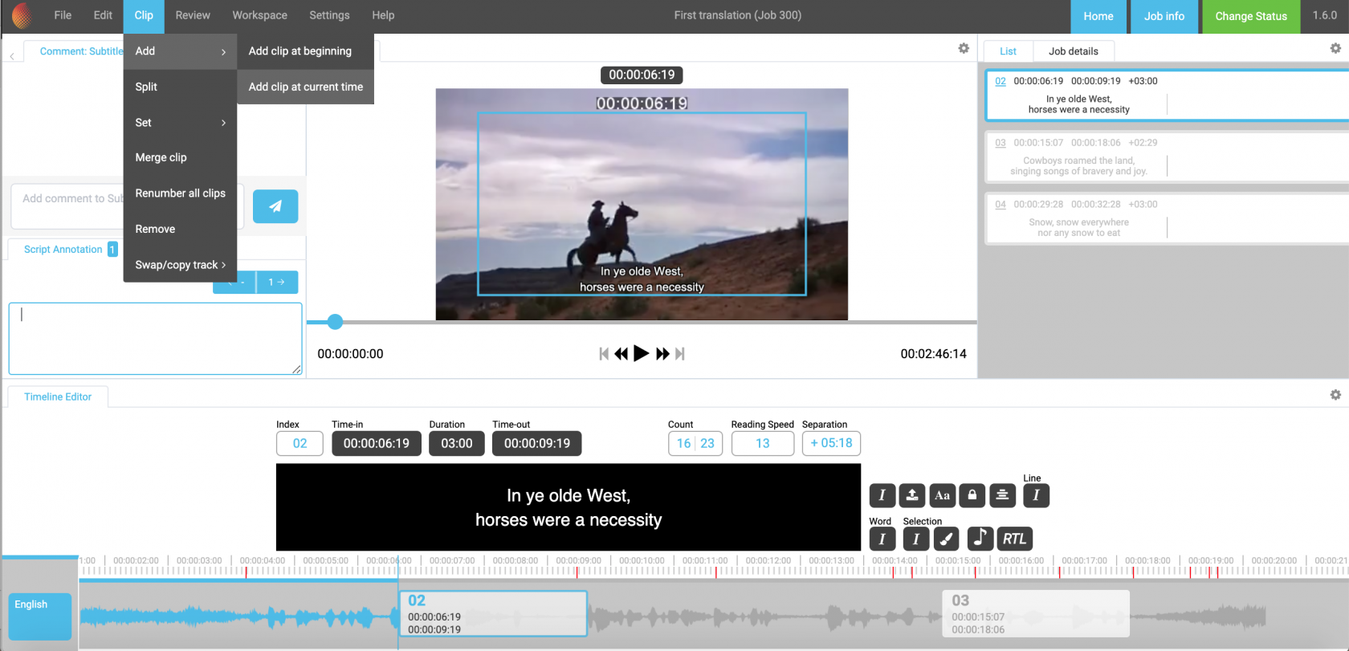Toggle RTL text direction
This screenshot has height=651, width=1349.
click(1014, 539)
